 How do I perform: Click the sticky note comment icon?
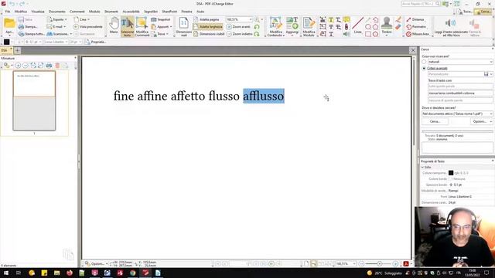[x=346, y=19]
